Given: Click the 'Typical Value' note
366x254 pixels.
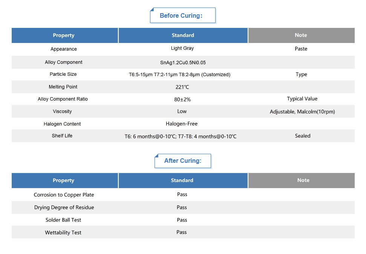Looking at the screenshot, I should click(x=302, y=99).
